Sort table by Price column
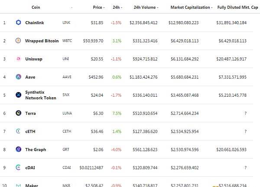 tap(99, 7)
